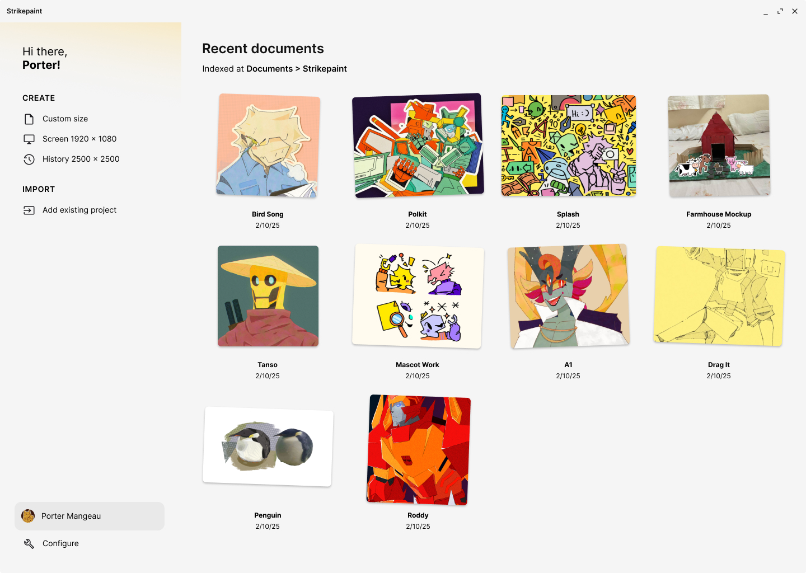Select the Porter Mangeau account button
Image resolution: width=806 pixels, height=573 pixels.
click(x=90, y=516)
